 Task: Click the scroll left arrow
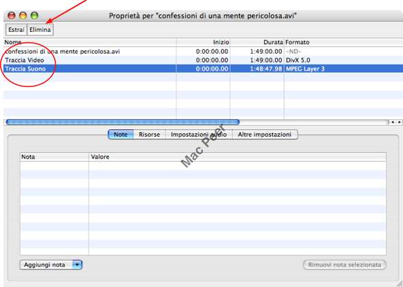(393, 122)
